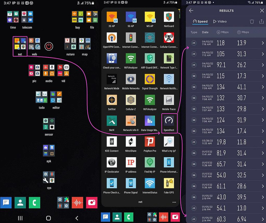Sort by upload Mbps column header
The image size is (266, 223).
click(x=243, y=32)
